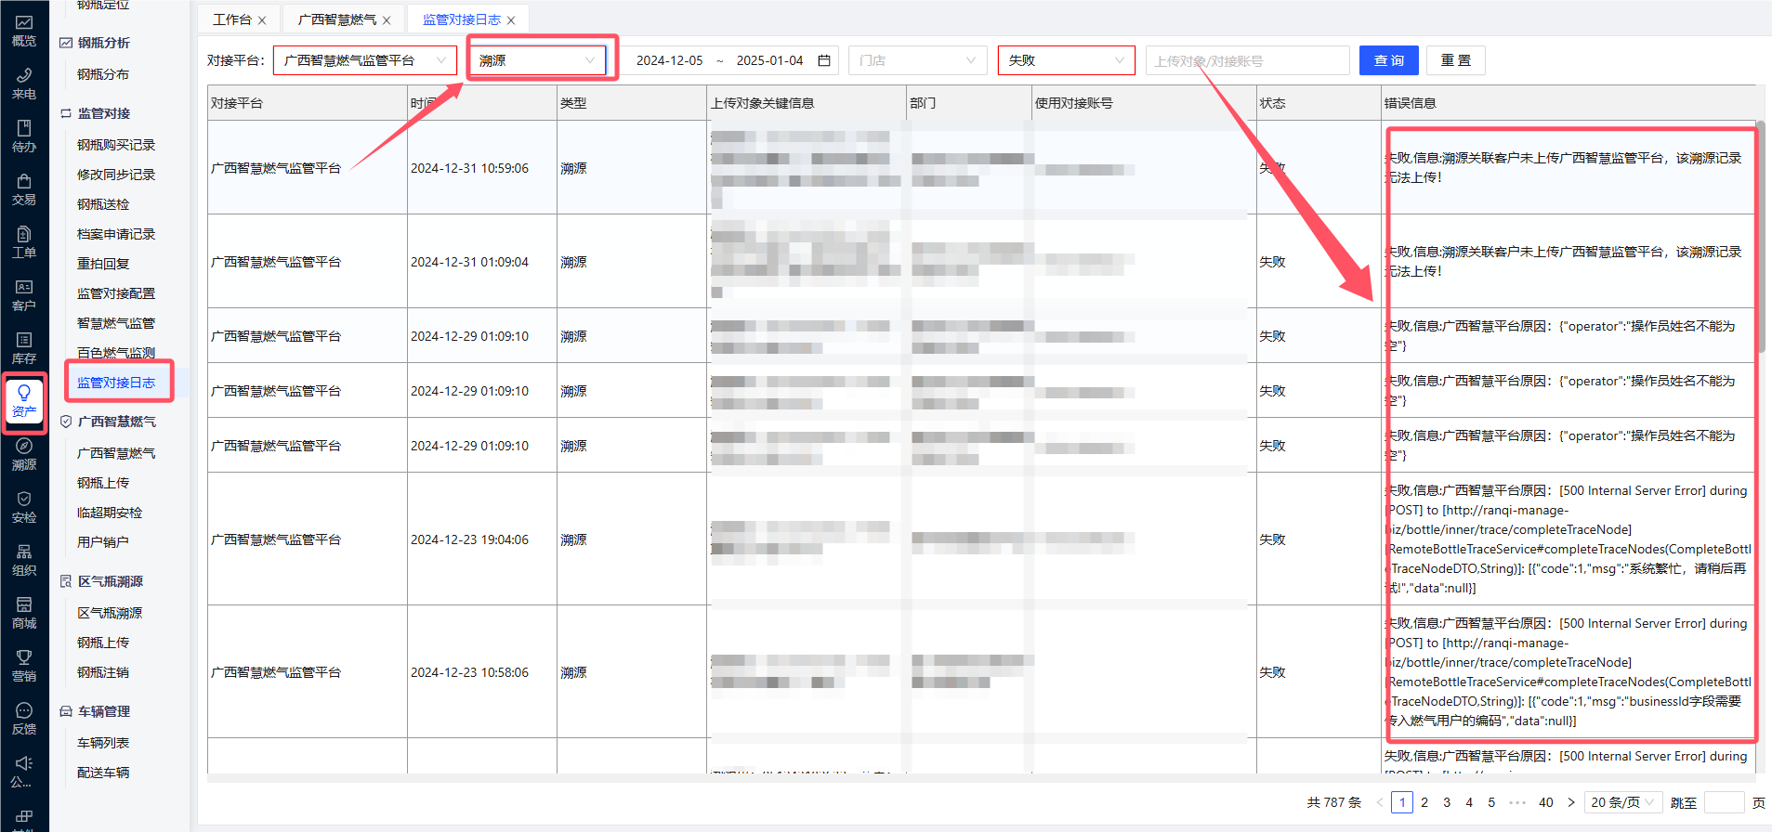Viewport: 1772px width, 832px height.
Task: Open the 待办 to-do sidebar icon
Action: (24, 136)
